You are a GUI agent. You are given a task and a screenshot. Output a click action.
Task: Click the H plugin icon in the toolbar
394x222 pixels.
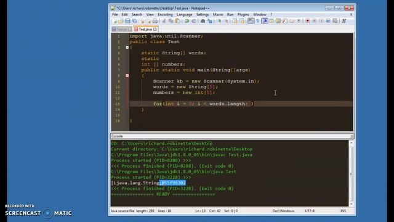344,21
